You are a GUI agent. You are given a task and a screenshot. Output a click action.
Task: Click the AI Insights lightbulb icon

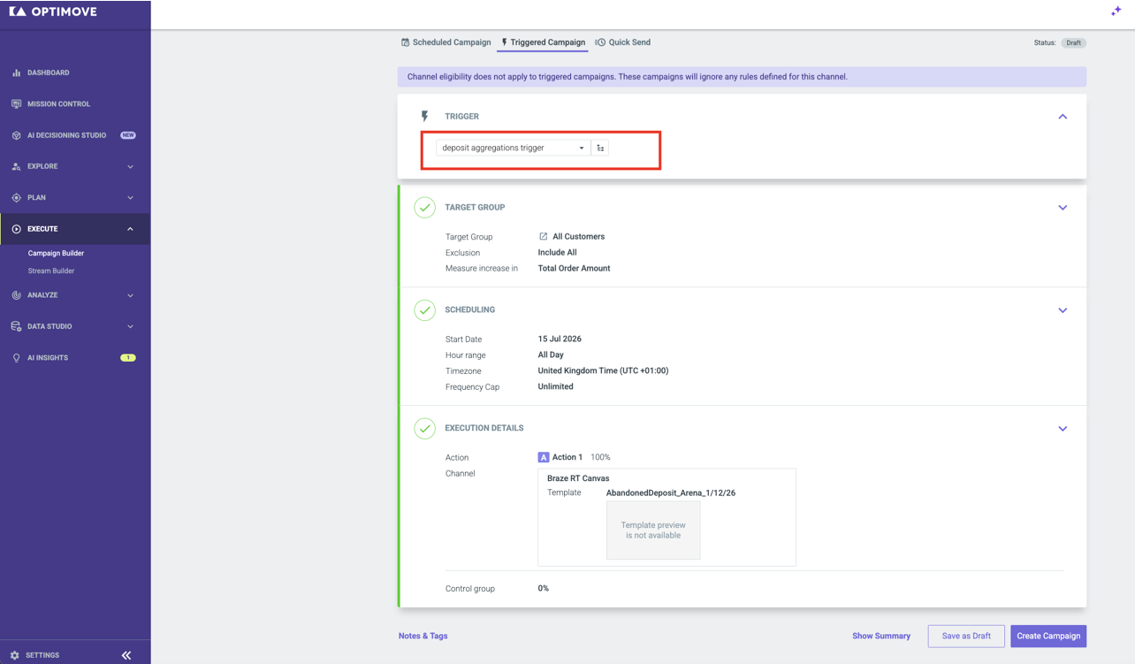(16, 358)
